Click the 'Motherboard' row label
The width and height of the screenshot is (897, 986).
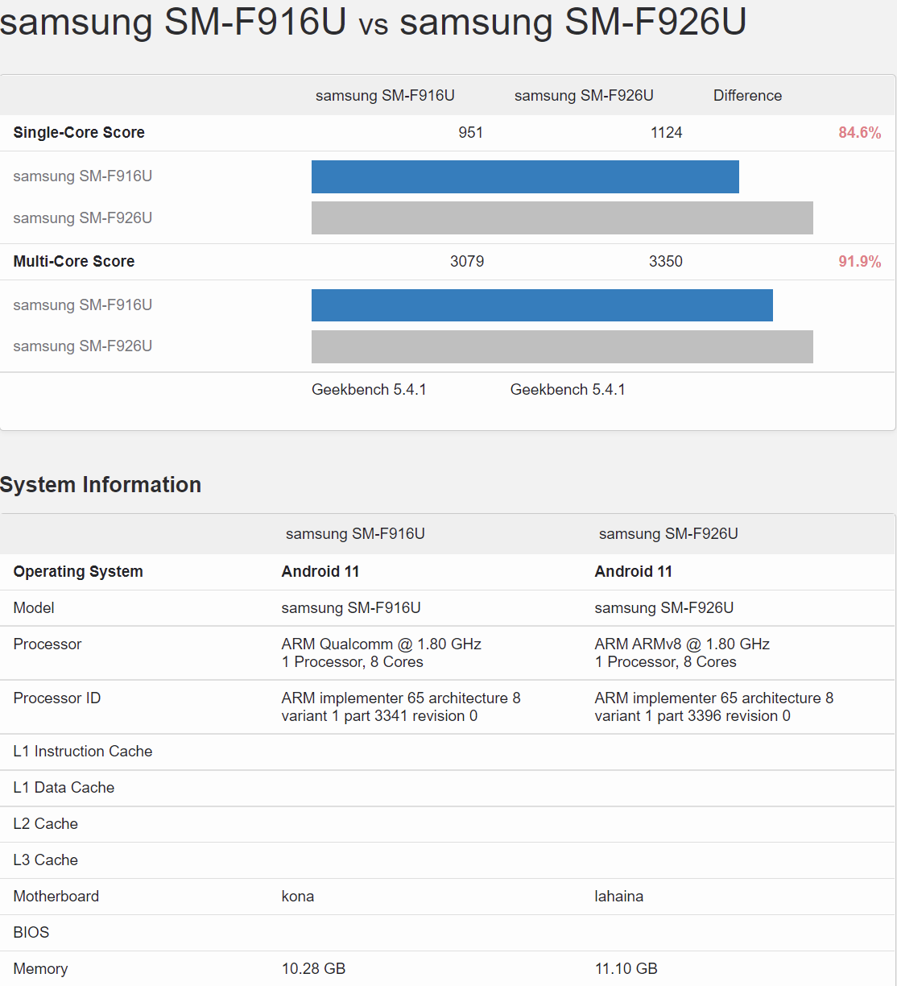[x=56, y=897]
